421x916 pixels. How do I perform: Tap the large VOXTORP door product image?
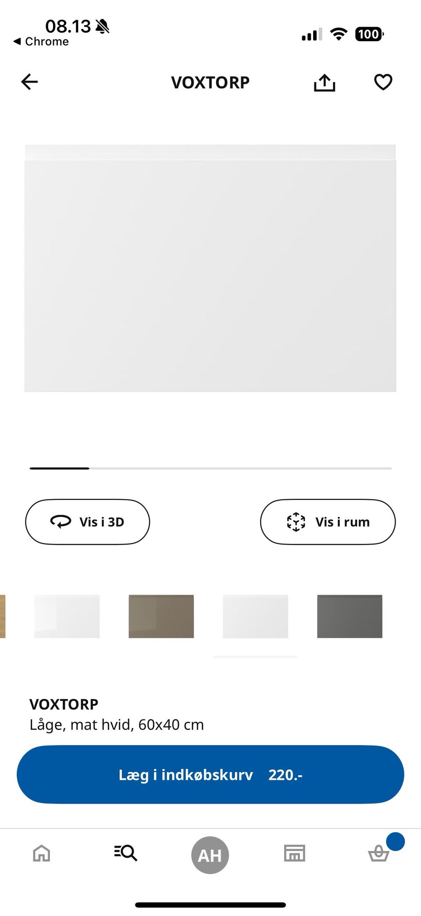click(210, 268)
